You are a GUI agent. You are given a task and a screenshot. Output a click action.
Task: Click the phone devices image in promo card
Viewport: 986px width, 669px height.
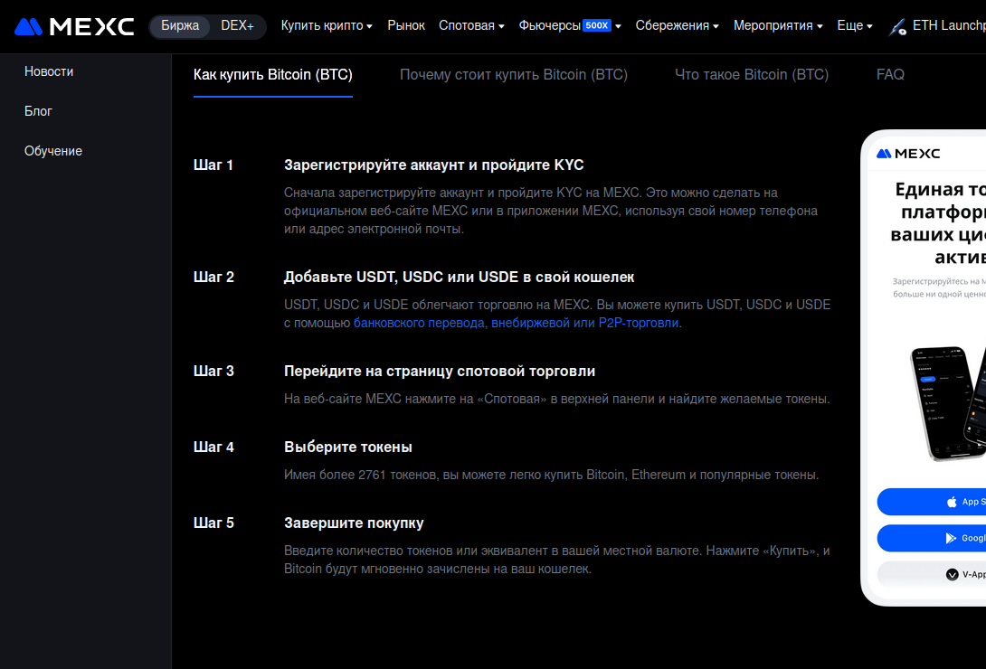948,403
